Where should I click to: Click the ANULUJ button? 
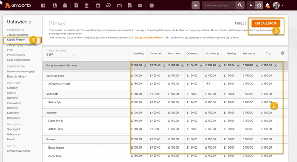(x=240, y=23)
